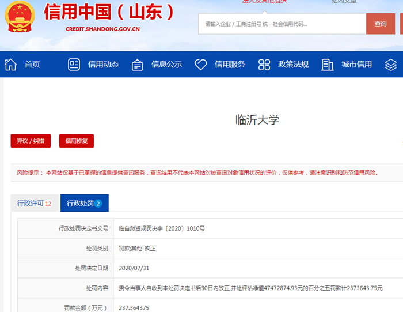The image size is (403, 312).
Task: Click the count badge 12
Action: [x=48, y=204]
